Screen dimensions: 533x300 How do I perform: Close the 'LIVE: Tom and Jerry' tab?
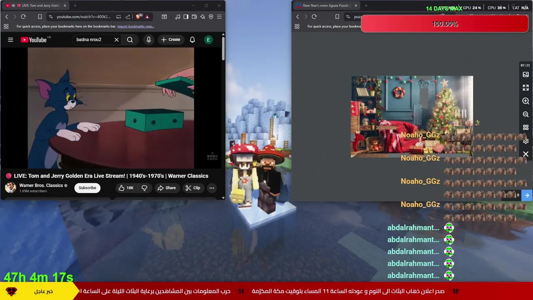click(64, 5)
